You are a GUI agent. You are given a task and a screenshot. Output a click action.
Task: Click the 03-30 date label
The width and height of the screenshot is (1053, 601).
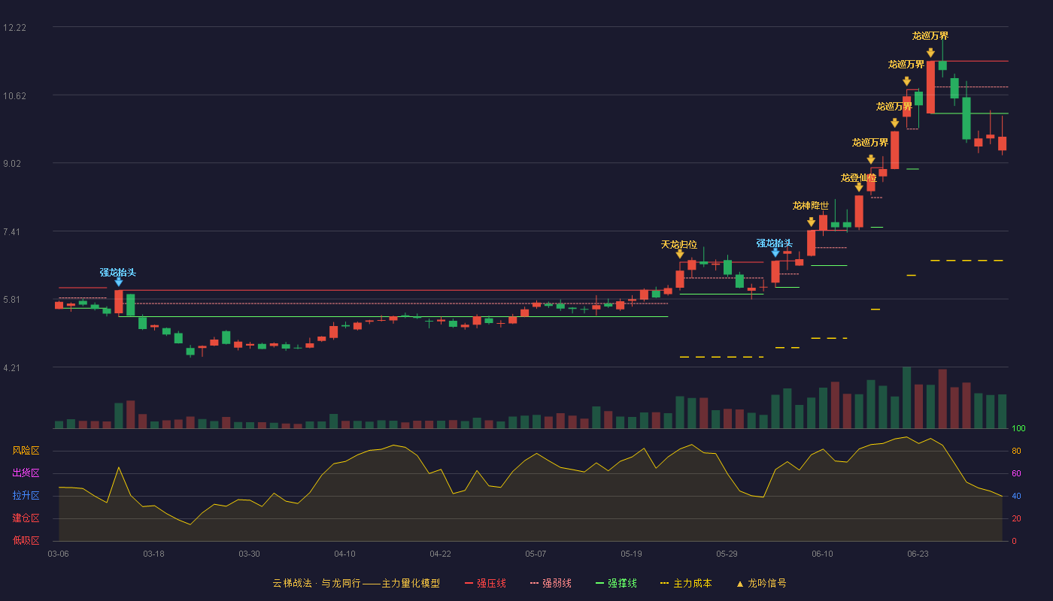point(249,554)
